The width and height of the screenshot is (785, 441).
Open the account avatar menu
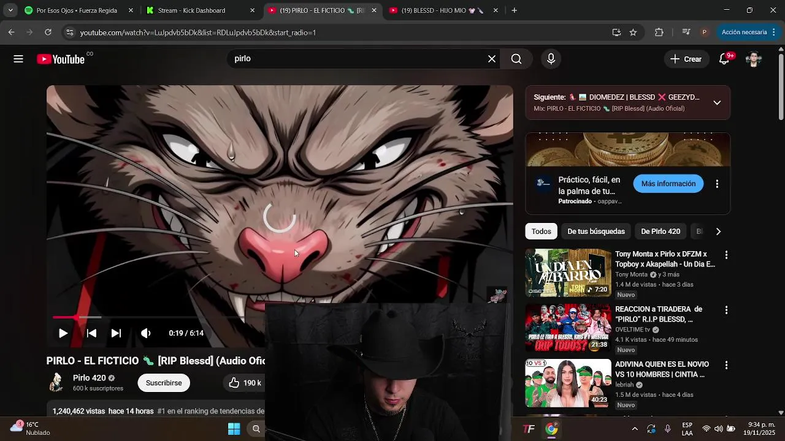pos(754,59)
